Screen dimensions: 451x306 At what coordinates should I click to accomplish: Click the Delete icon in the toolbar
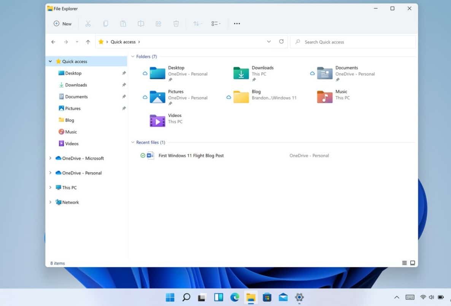(176, 24)
